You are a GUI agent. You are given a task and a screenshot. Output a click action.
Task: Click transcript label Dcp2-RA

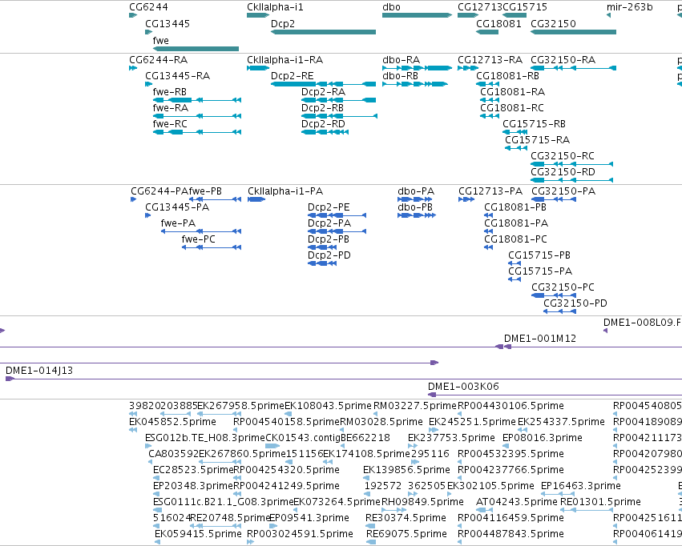(x=323, y=91)
